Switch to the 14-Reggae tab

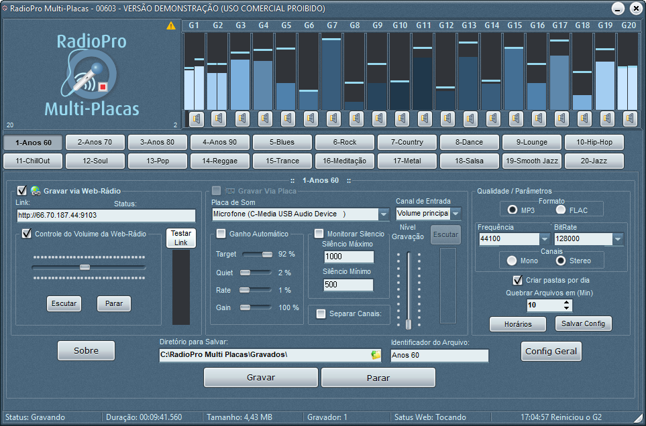coord(220,161)
